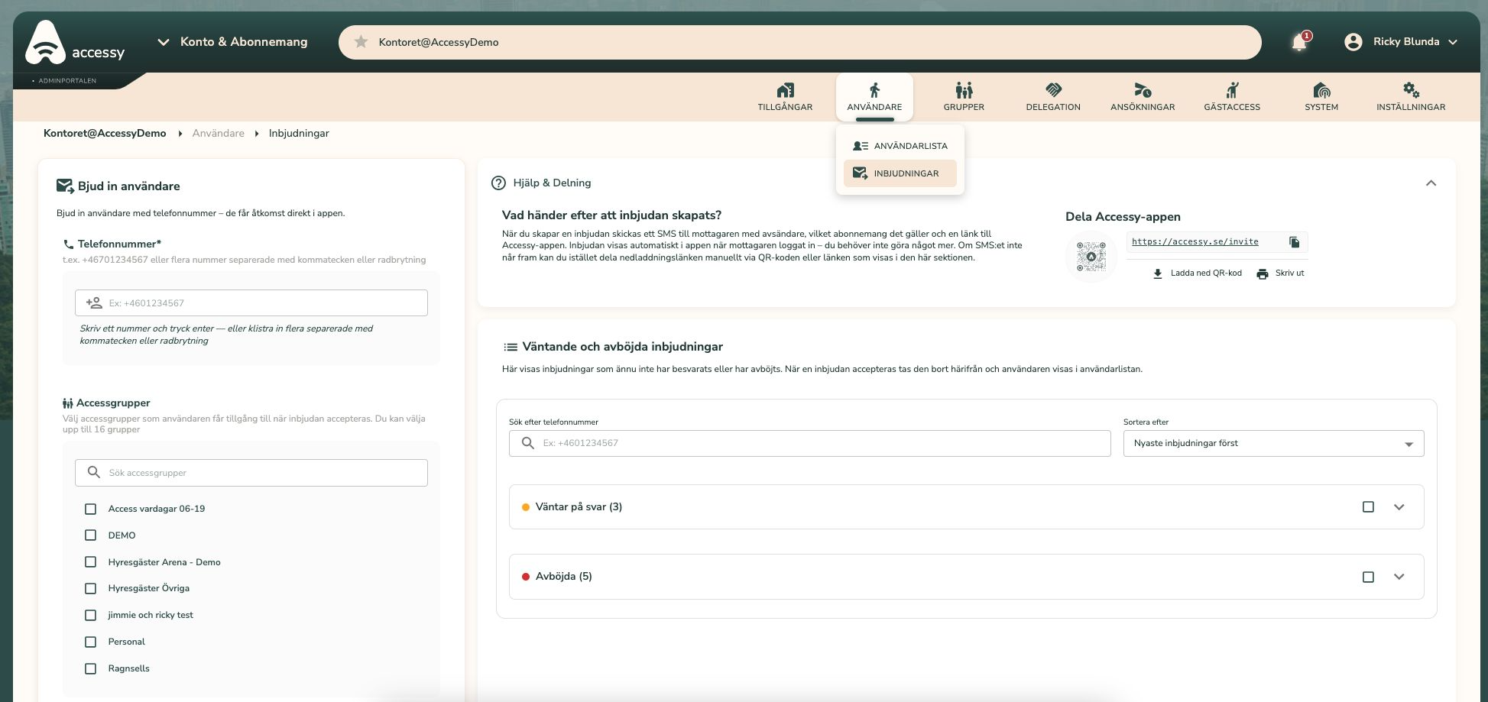The width and height of the screenshot is (1488, 702).
Task: Click the Dela Accessy-appen heading
Action: point(1123,217)
